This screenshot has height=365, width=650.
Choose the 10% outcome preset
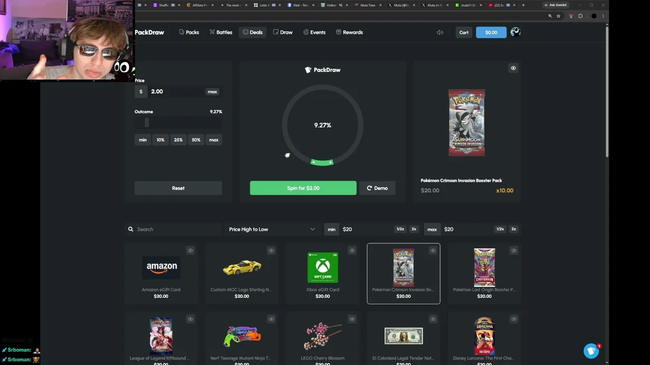pyautogui.click(x=160, y=140)
